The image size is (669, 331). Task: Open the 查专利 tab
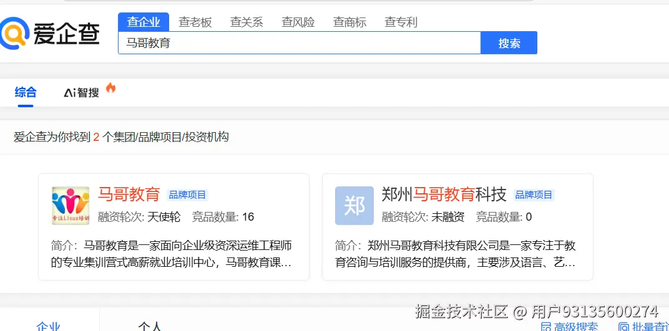coord(401,22)
